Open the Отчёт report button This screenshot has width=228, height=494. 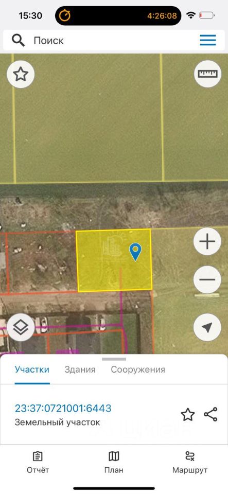[38, 462]
